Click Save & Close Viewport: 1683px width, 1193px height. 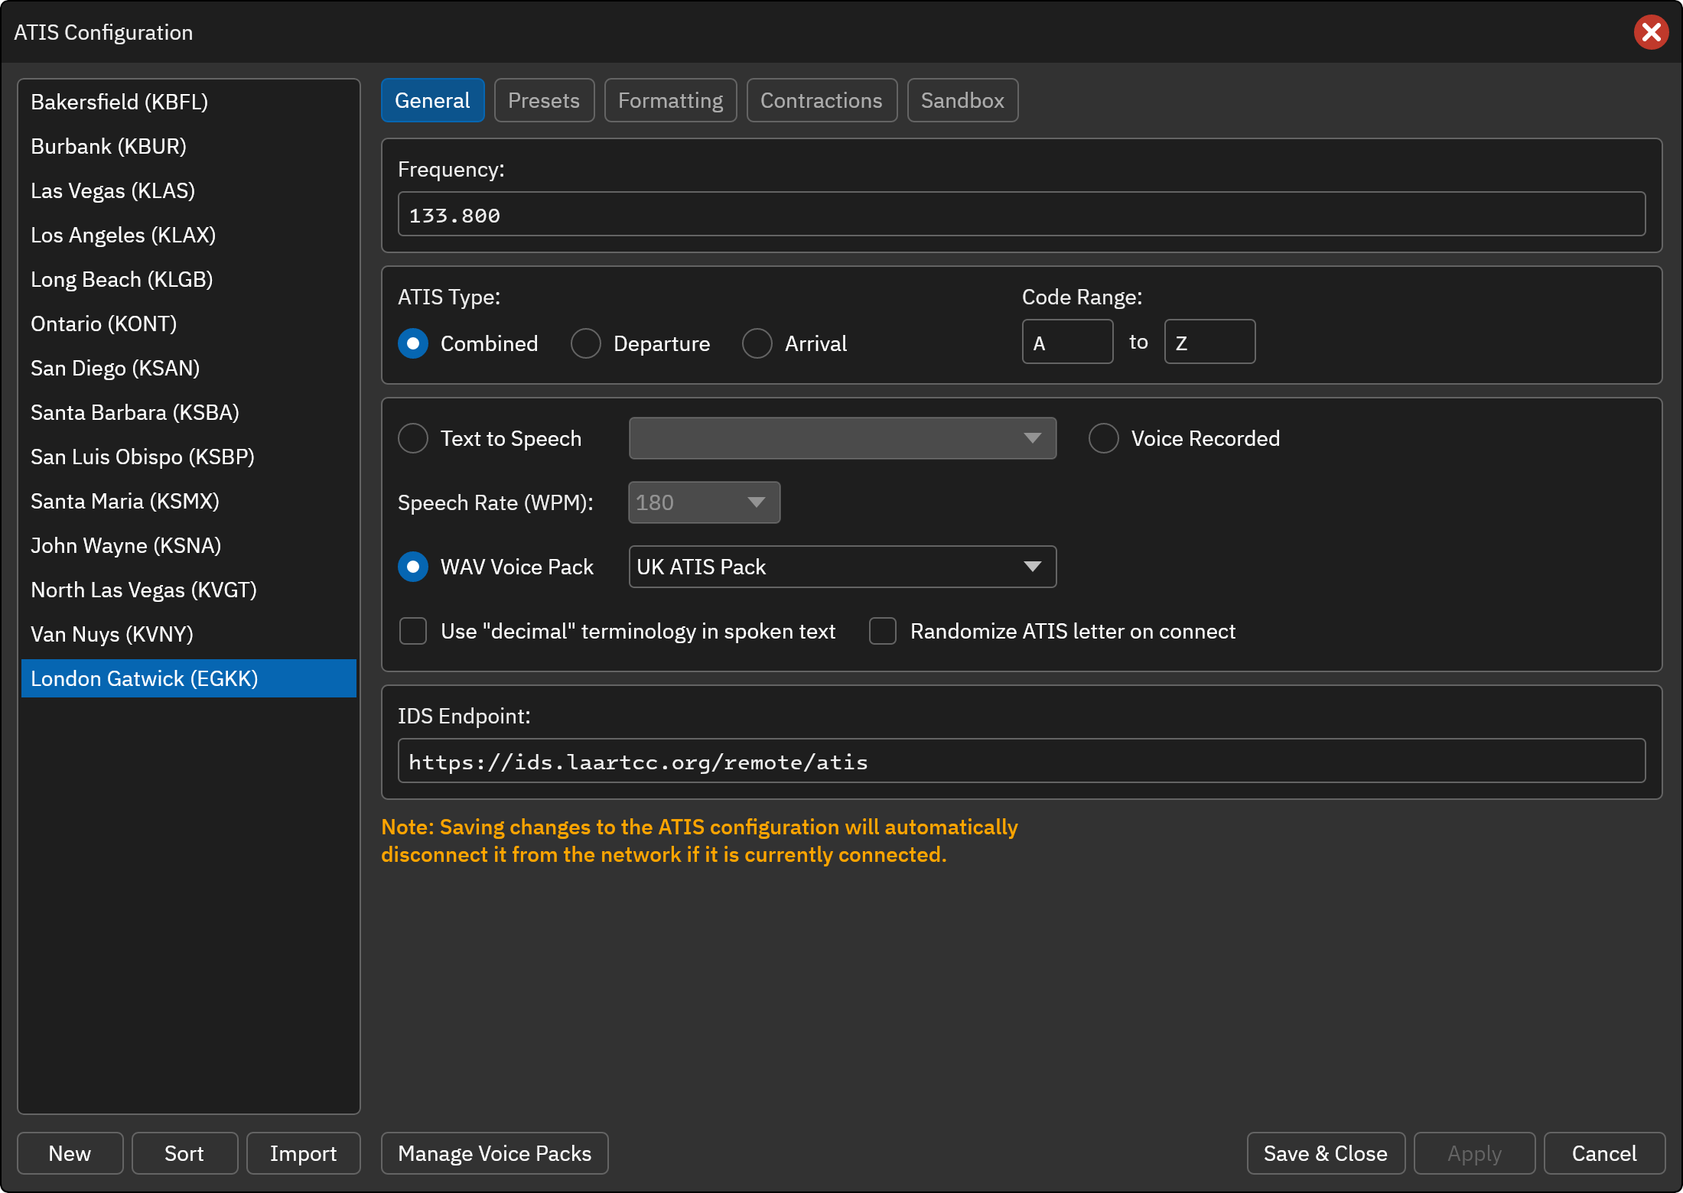[x=1326, y=1153]
